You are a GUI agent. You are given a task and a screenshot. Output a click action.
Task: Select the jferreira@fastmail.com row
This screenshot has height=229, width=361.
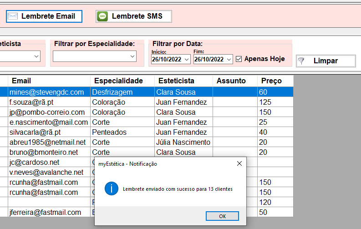pos(45,212)
